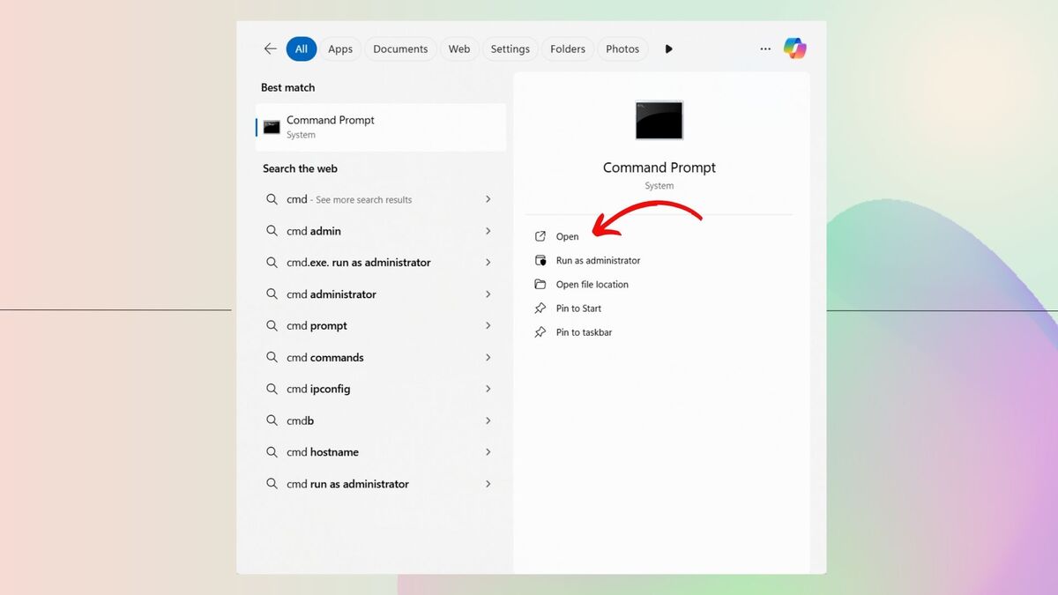Click 'cmd prompt' web suggestion text

(x=317, y=326)
